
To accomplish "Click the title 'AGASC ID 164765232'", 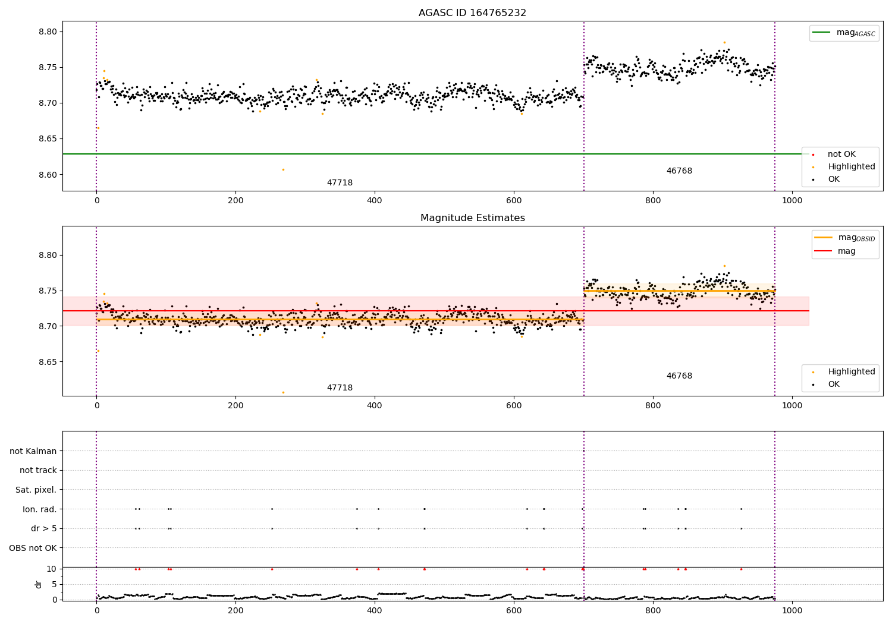I will 472,13.
